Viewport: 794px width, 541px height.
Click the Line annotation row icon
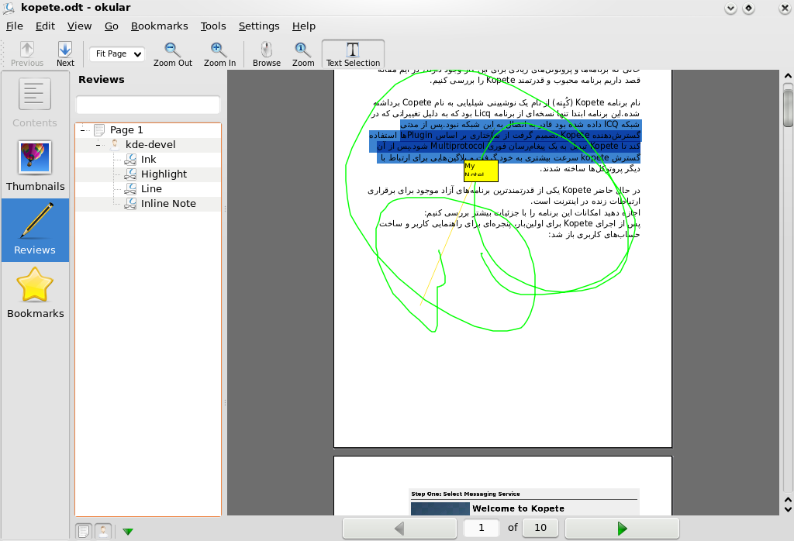click(x=130, y=189)
